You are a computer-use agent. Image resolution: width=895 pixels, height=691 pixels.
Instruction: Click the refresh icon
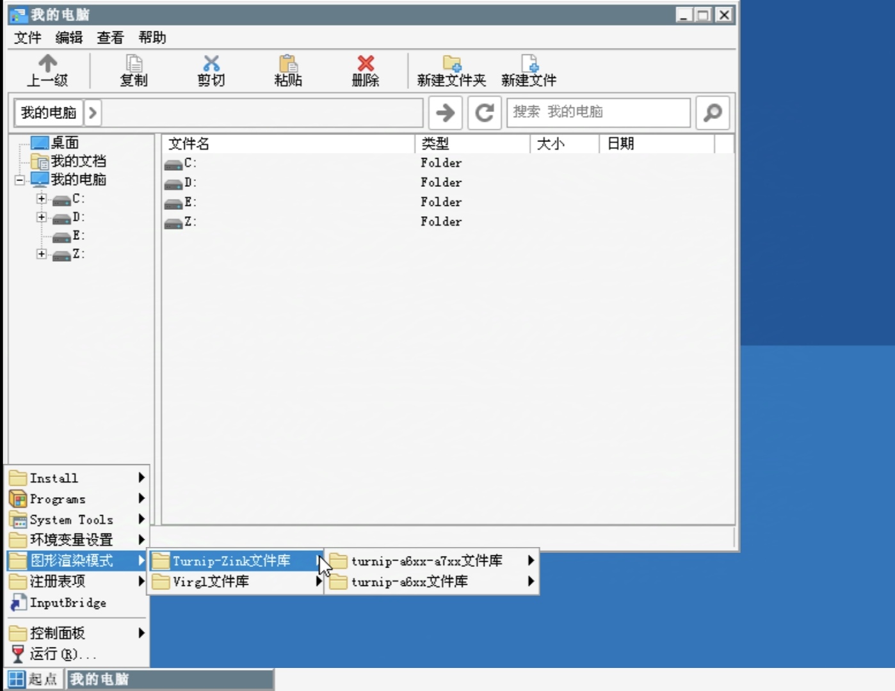point(485,113)
